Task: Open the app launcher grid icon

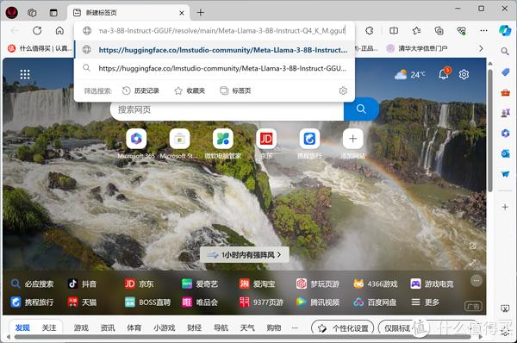Action: click(25, 74)
